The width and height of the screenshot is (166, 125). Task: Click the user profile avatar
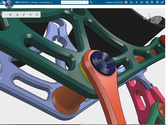[126, 2]
